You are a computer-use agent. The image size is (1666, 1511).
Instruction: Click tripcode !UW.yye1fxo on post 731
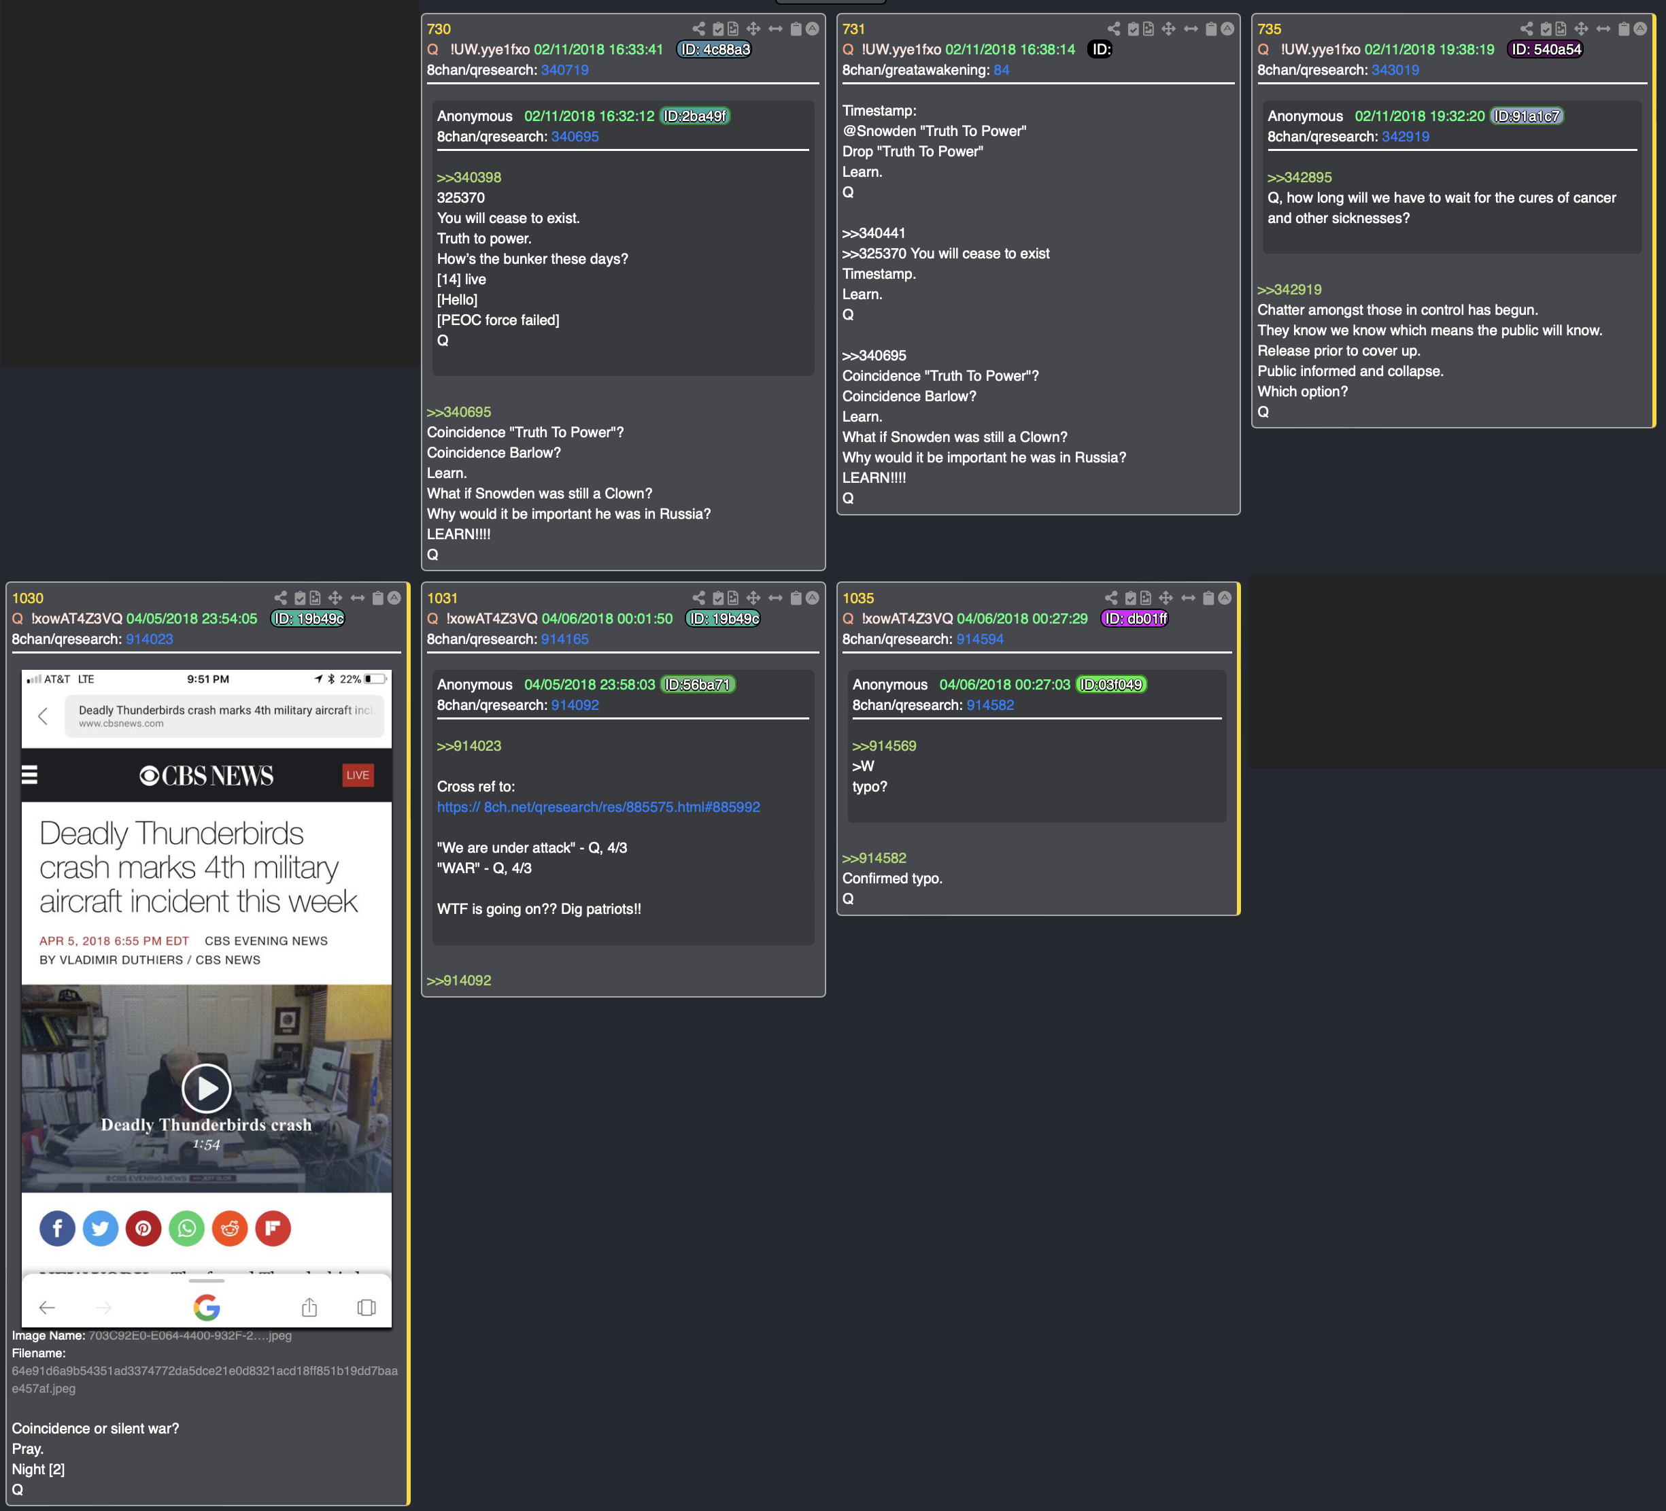pos(901,50)
